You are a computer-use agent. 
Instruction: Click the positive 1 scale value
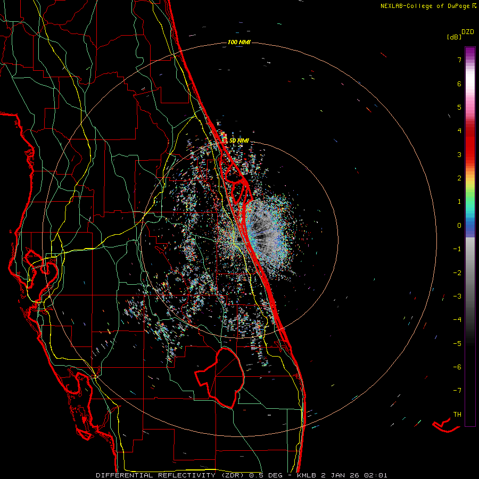click(459, 202)
